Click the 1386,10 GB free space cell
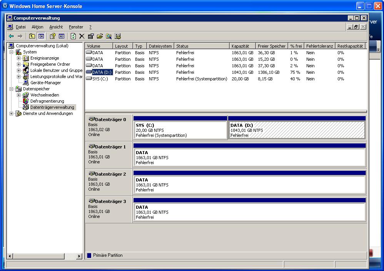384x271 pixels. 269,72
